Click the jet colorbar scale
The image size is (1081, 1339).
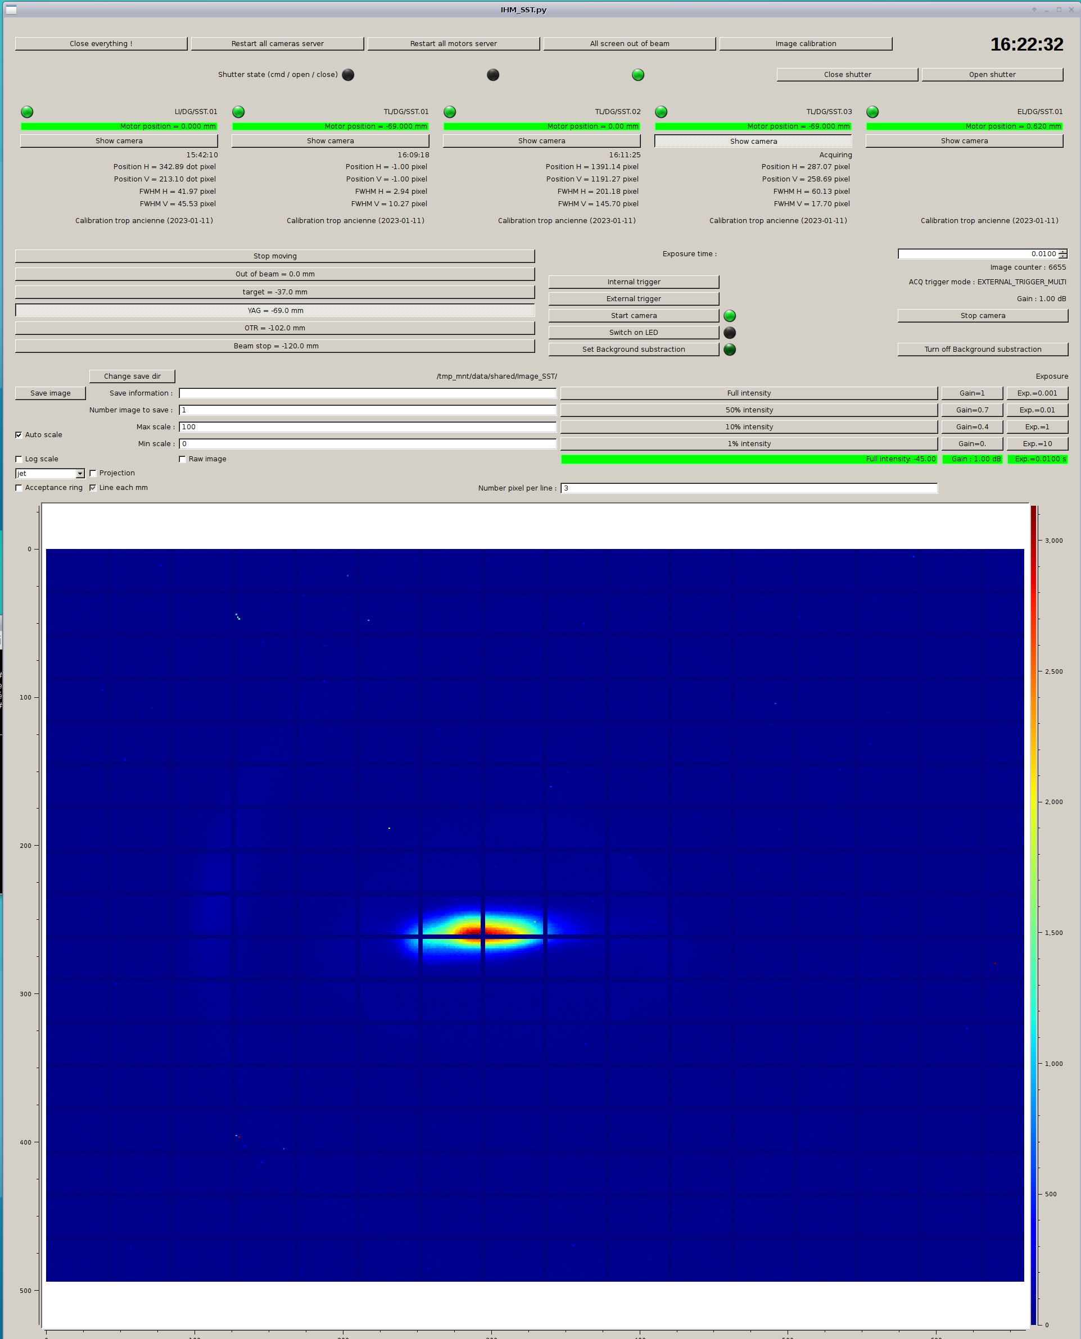click(x=1034, y=915)
